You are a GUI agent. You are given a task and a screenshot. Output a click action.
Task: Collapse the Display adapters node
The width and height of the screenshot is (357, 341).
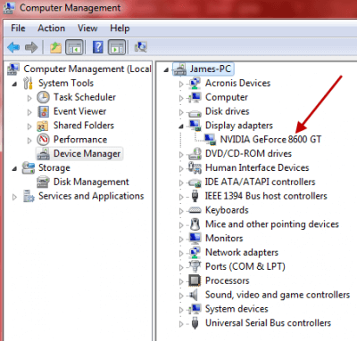point(181,126)
